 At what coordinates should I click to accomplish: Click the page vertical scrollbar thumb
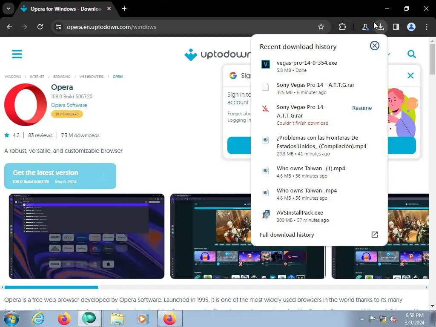click(x=432, y=59)
